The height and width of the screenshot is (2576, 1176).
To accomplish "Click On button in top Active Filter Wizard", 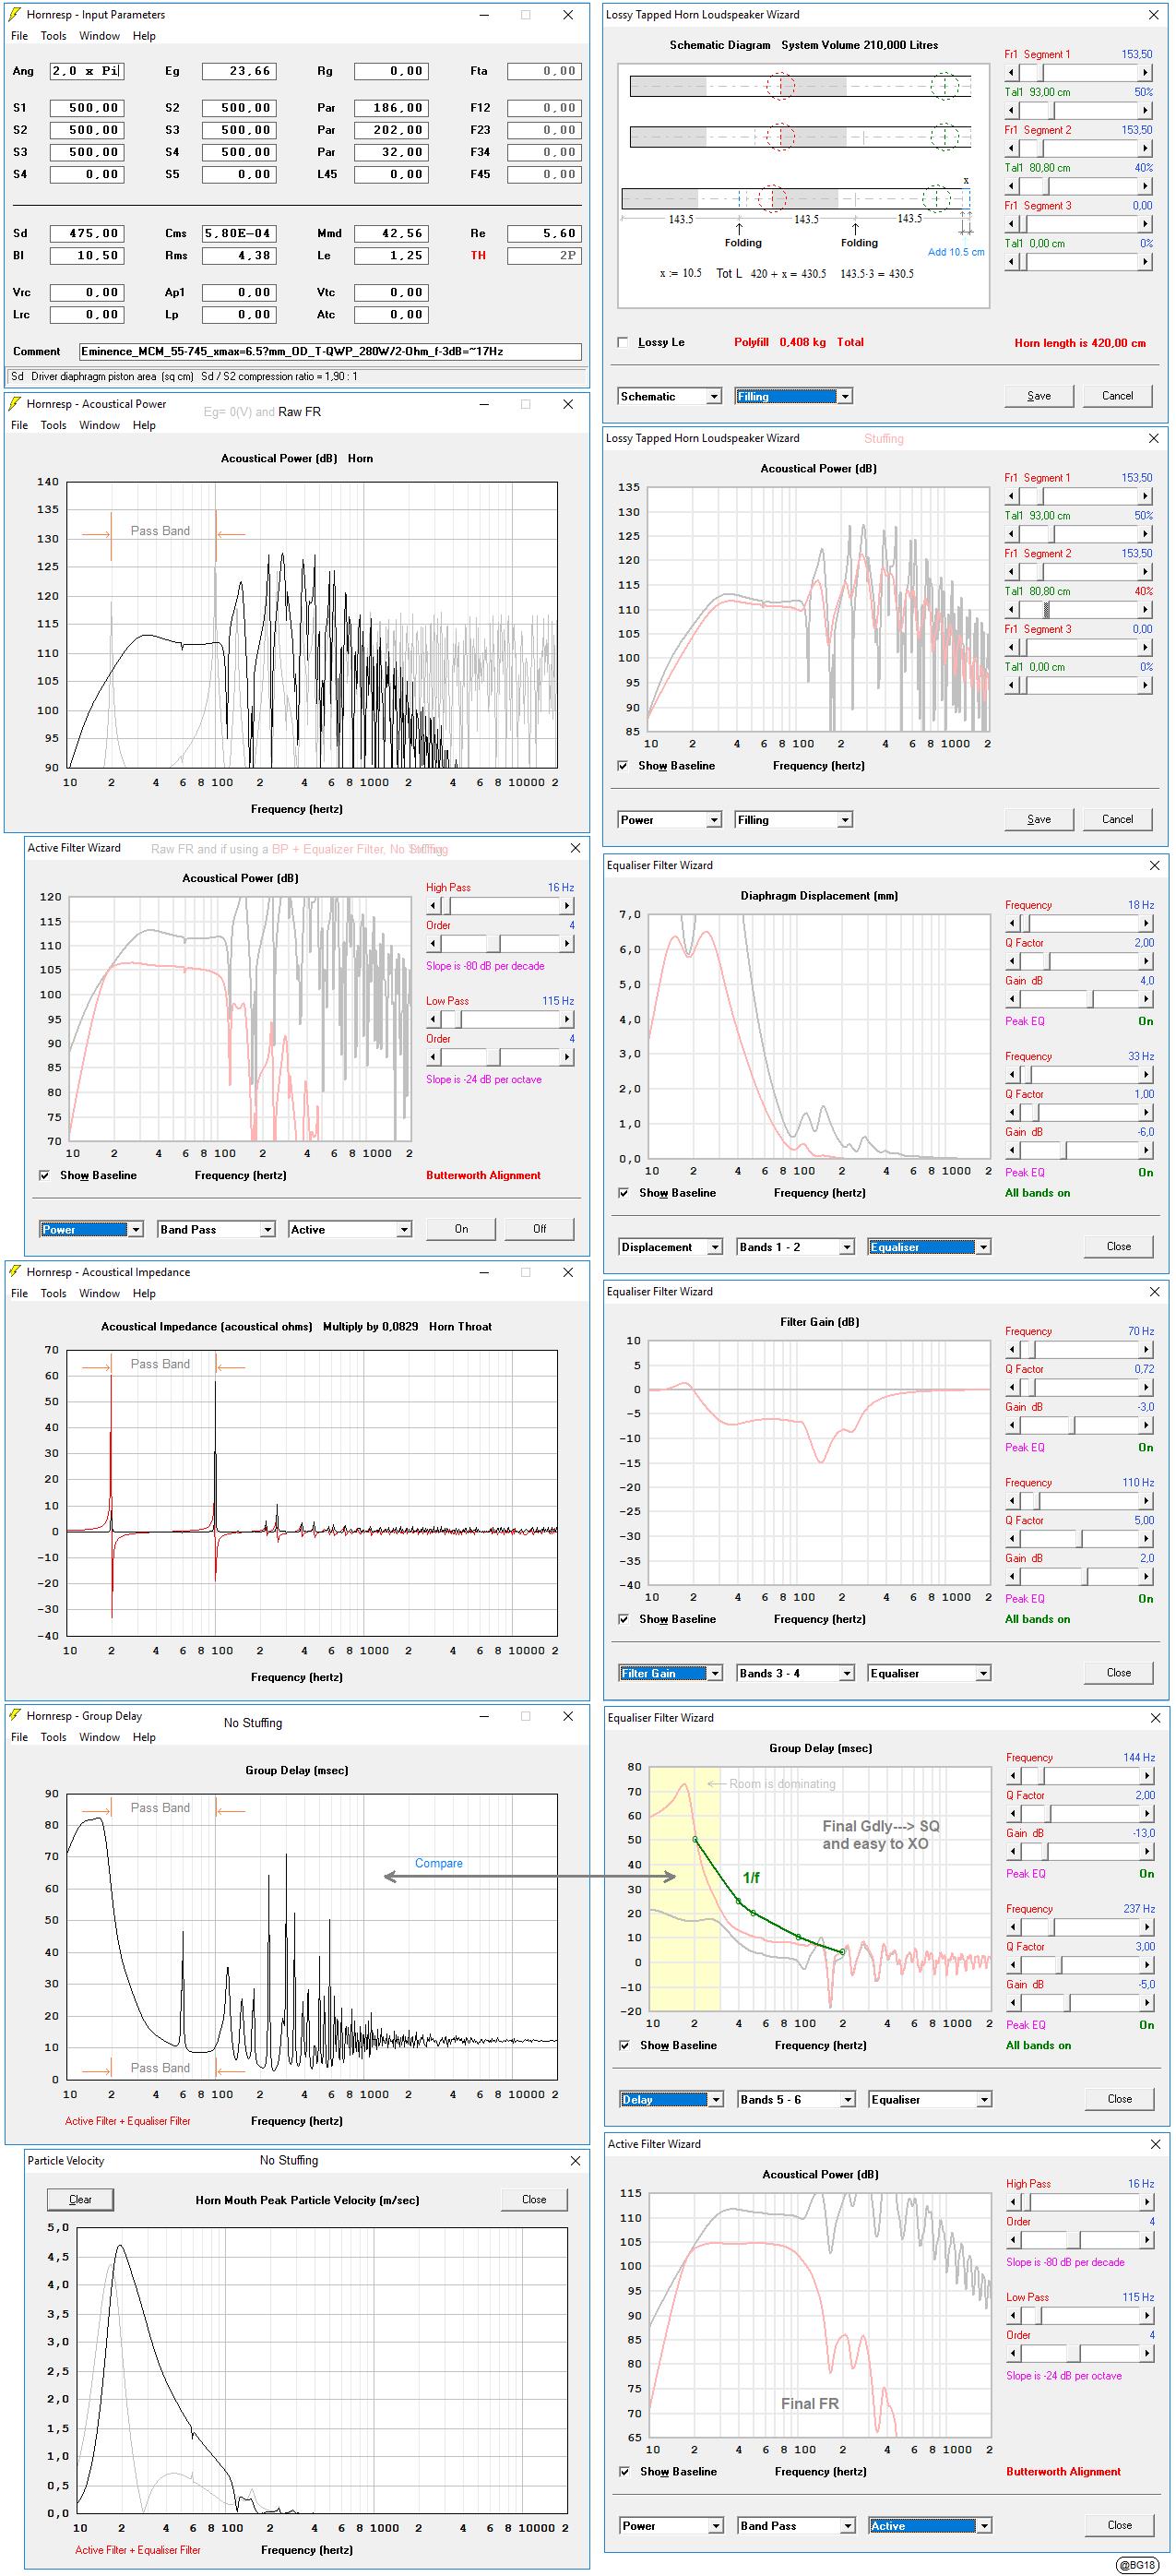I will click(x=461, y=1229).
